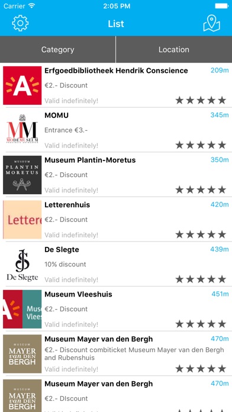Click the star rating for Letterenhuis
Screen dimensions: 232x412
201,234
